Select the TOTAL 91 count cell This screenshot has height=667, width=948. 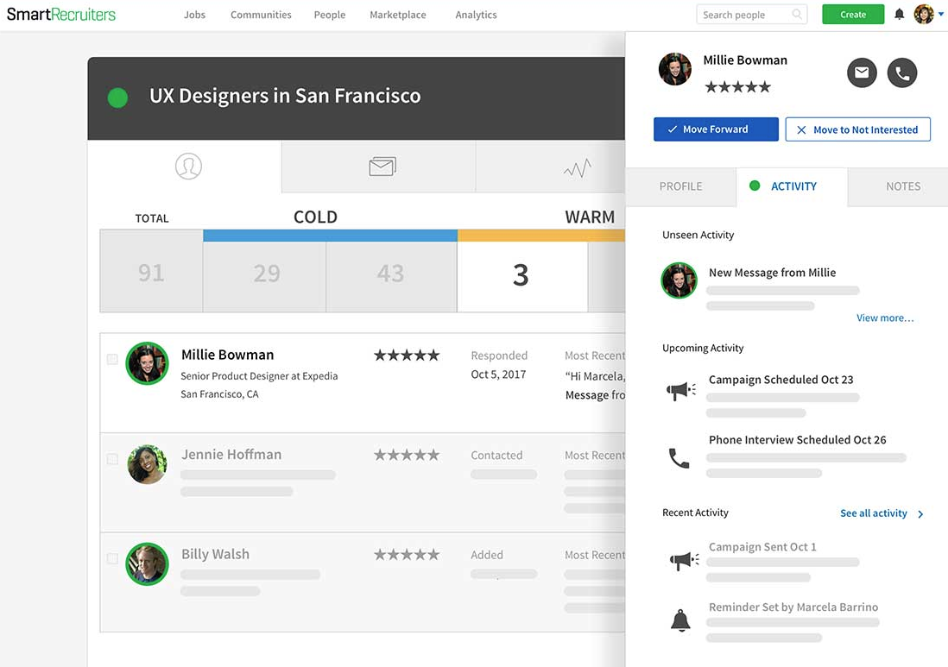[151, 273]
